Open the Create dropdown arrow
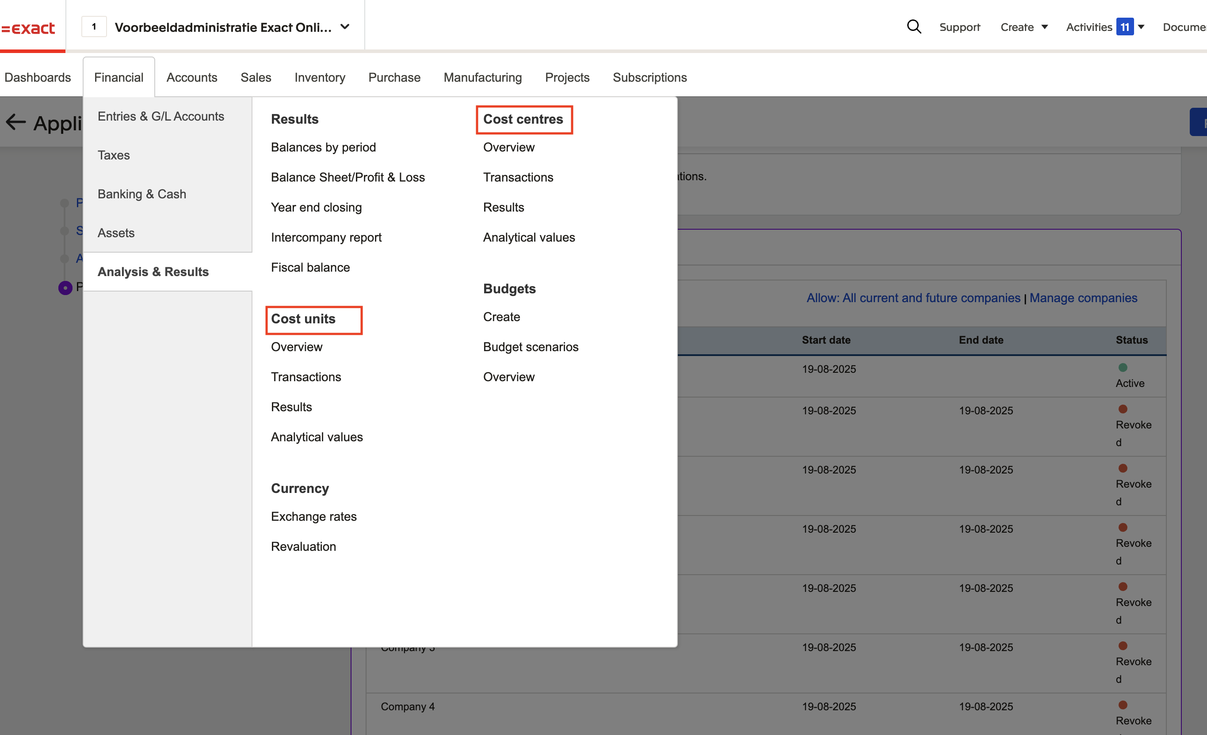Viewport: 1207px width, 735px height. 1045,27
